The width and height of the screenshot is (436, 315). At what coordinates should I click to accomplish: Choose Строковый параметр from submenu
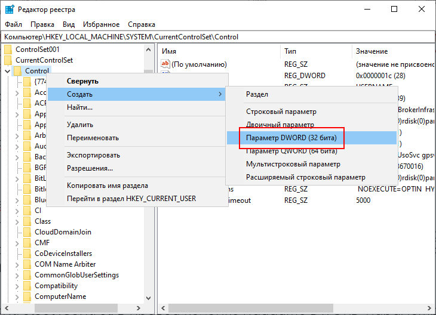281,112
